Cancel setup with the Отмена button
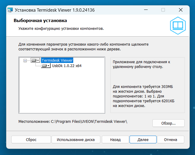195x155 pixels. click(171, 139)
